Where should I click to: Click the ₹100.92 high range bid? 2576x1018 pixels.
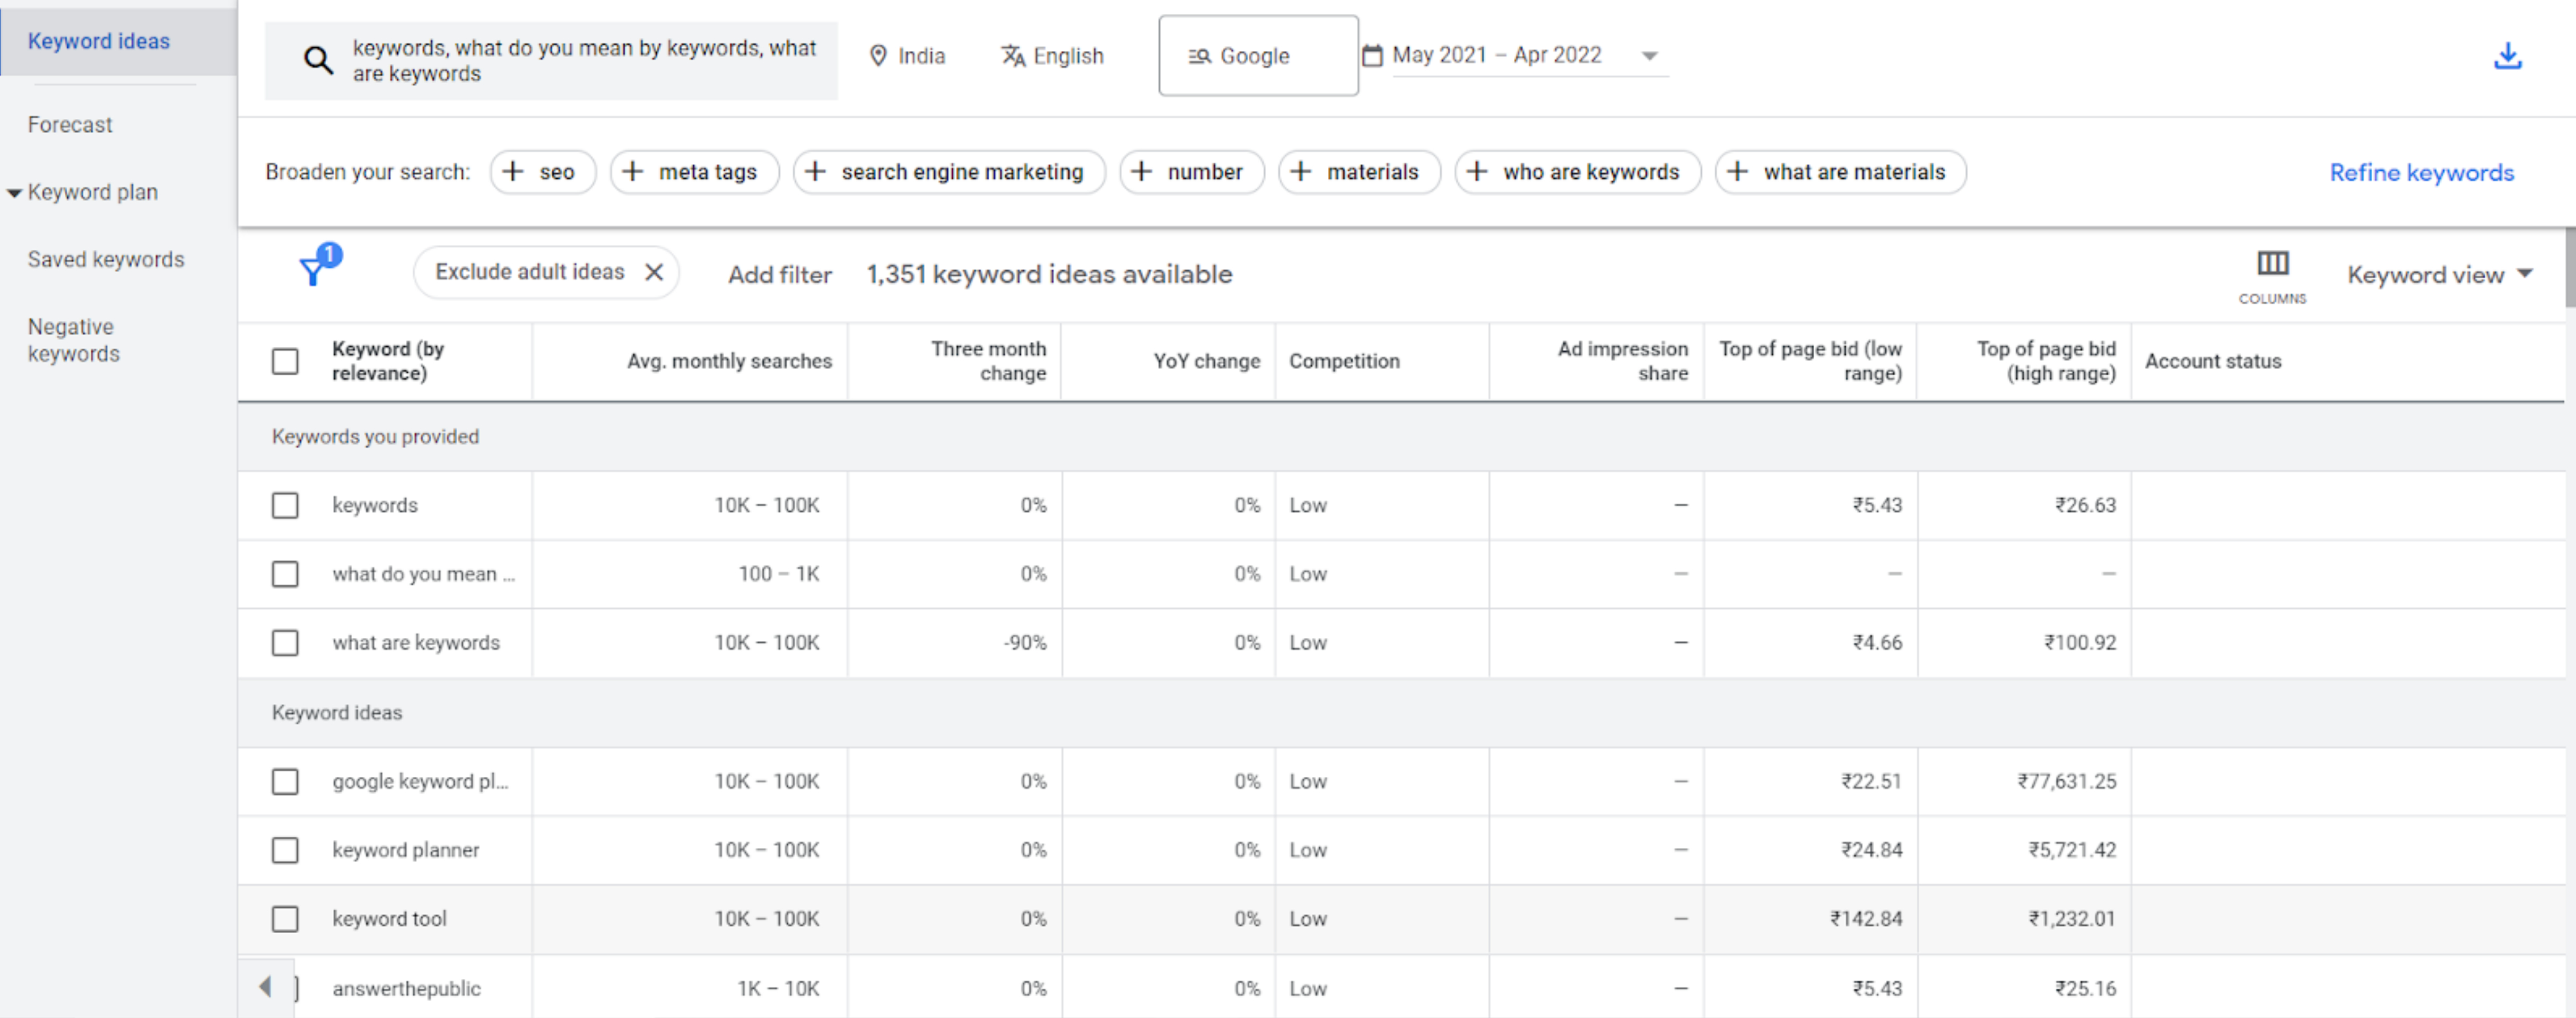pos(2080,643)
